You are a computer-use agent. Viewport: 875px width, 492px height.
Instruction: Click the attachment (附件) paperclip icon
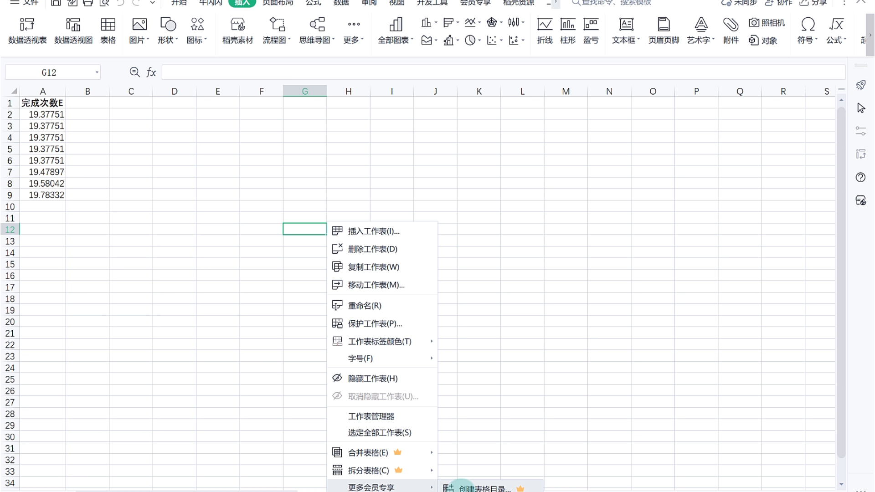pos(731,25)
